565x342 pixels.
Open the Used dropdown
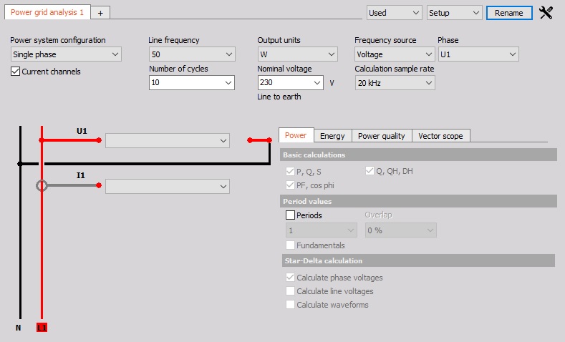[x=394, y=13]
